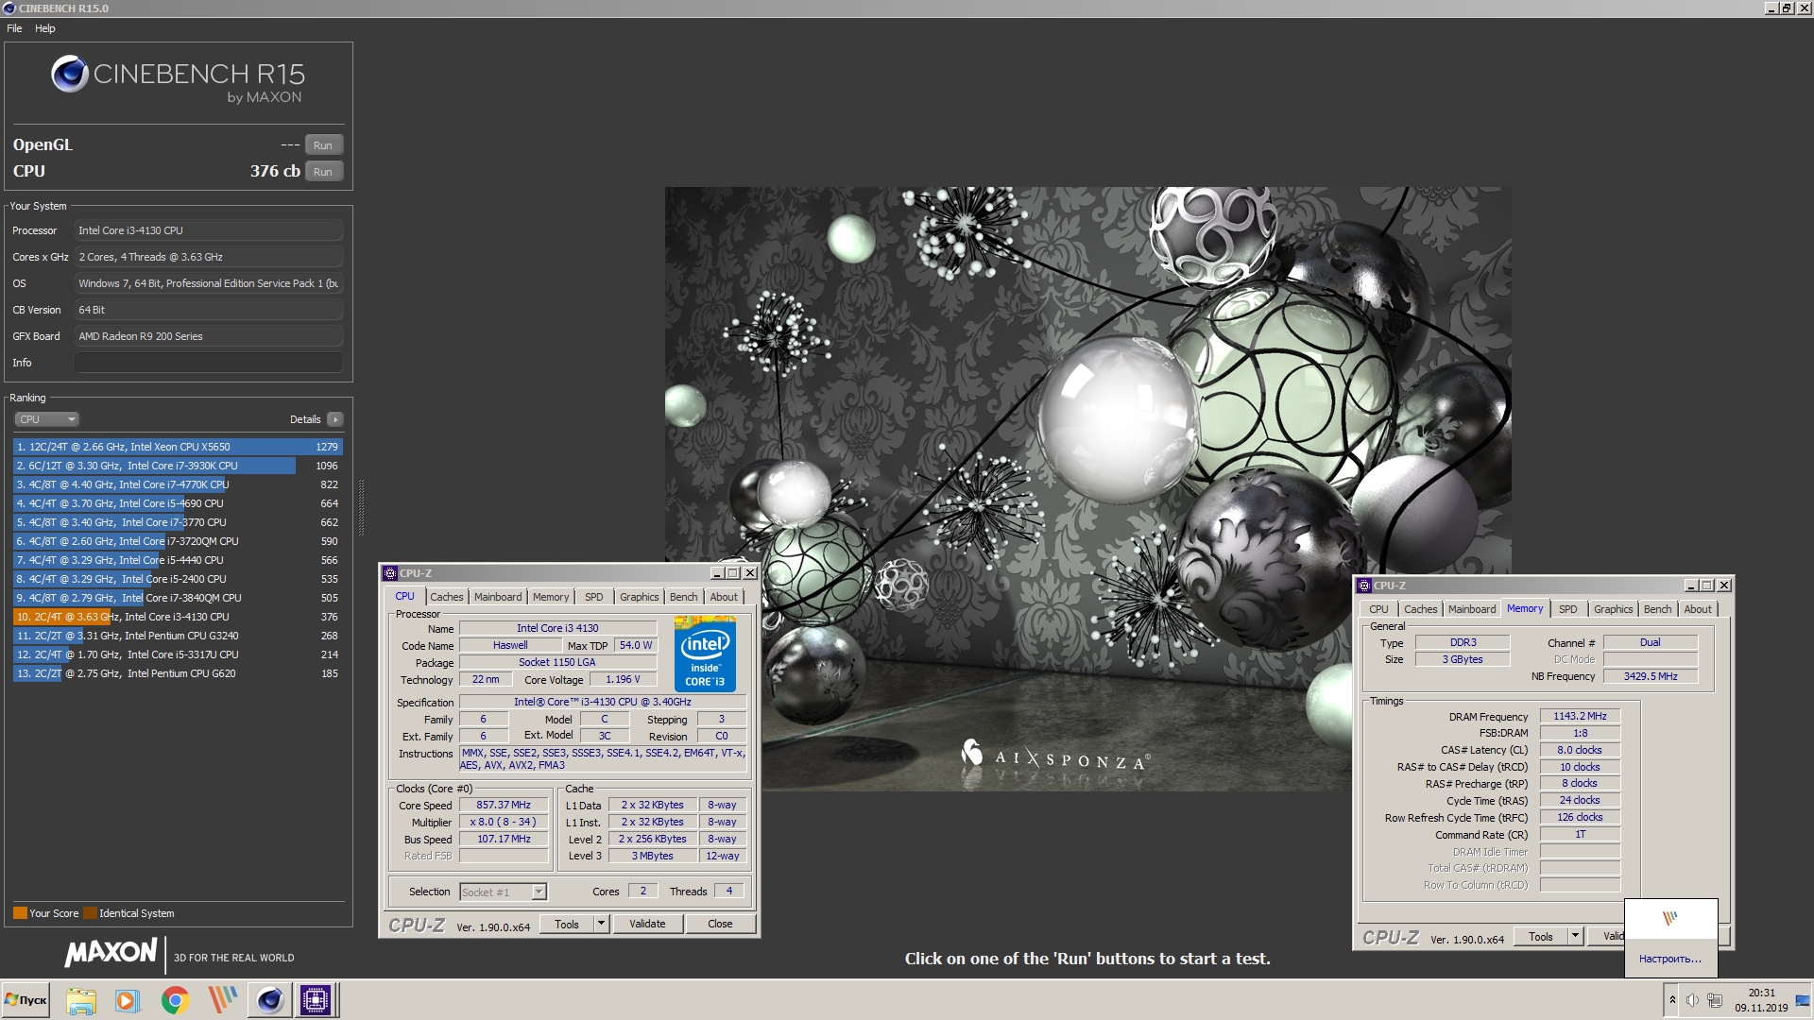Screen dimensions: 1814x1020
Task: Select ranking row Core i7-3720QM
Action: (178, 541)
